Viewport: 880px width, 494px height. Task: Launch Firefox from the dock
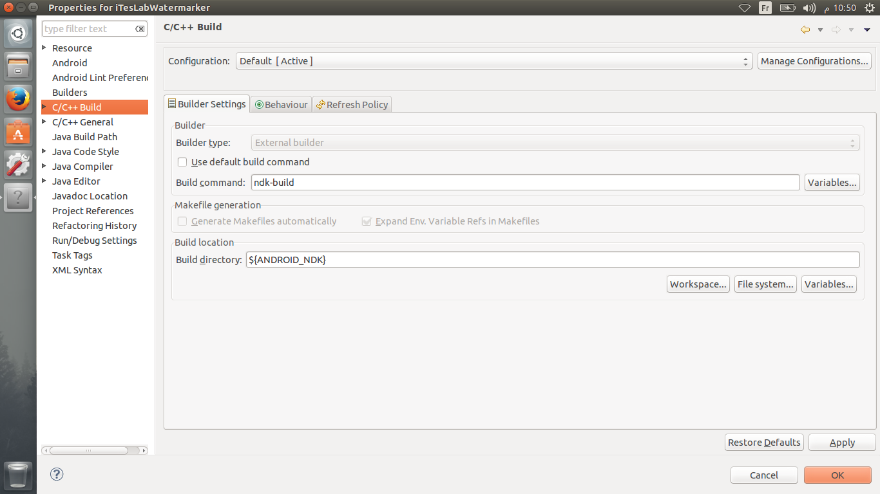click(18, 99)
